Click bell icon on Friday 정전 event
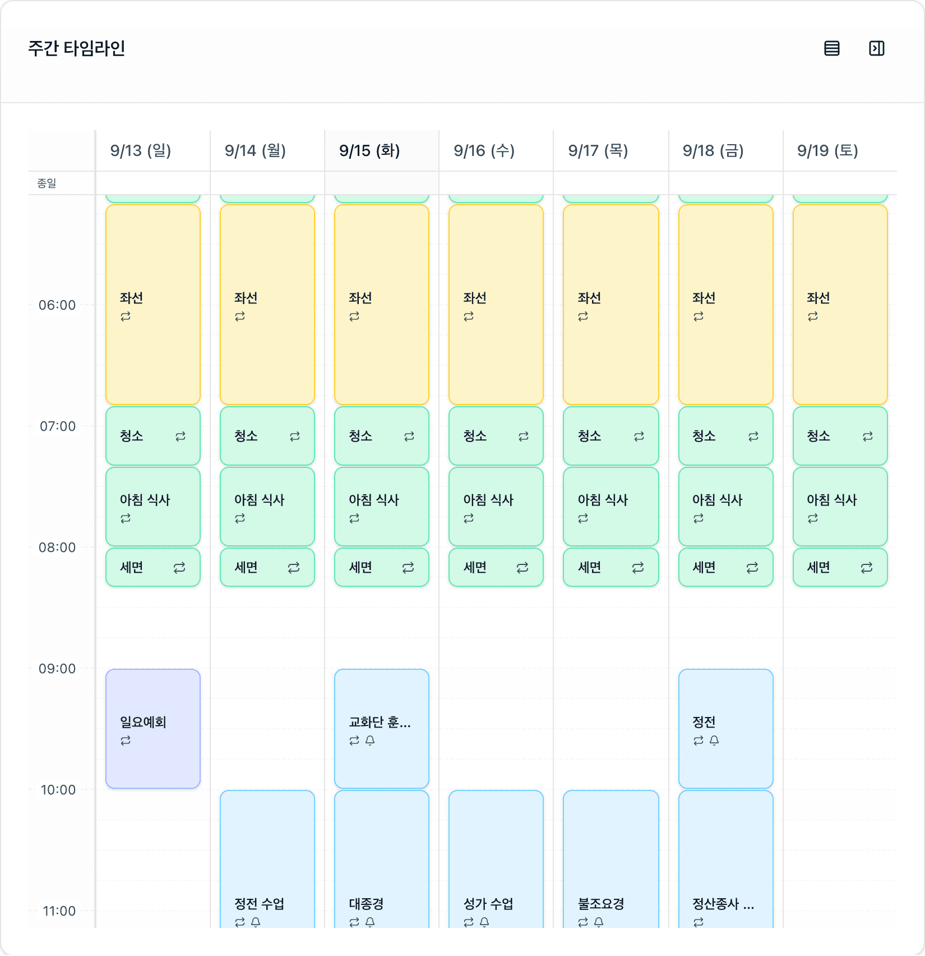Image resolution: width=925 pixels, height=956 pixels. (714, 741)
